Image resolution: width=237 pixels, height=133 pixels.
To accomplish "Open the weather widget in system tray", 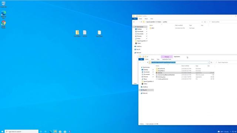I will pyautogui.click(x=223, y=132).
